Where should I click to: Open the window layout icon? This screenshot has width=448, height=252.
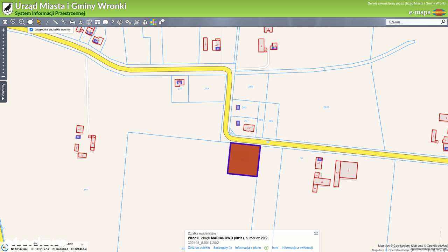97,22
